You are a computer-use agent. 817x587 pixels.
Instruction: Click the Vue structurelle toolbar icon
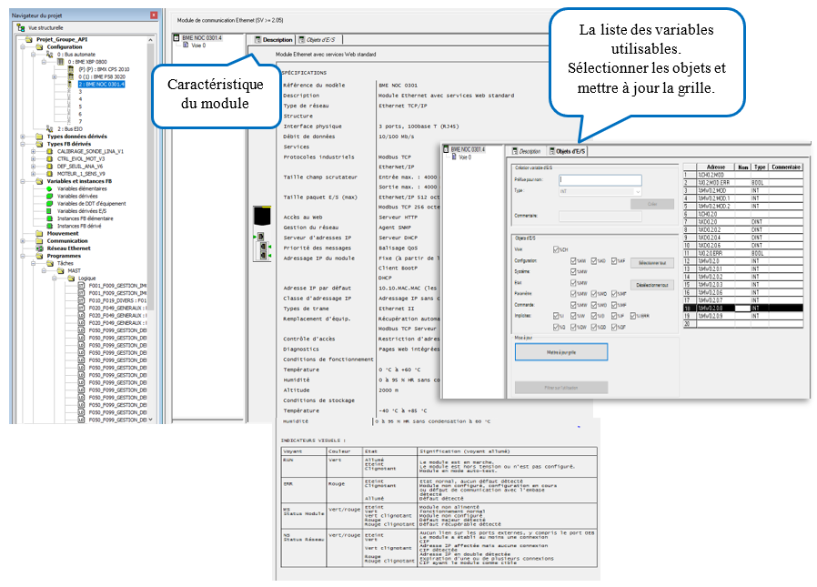tap(20, 28)
